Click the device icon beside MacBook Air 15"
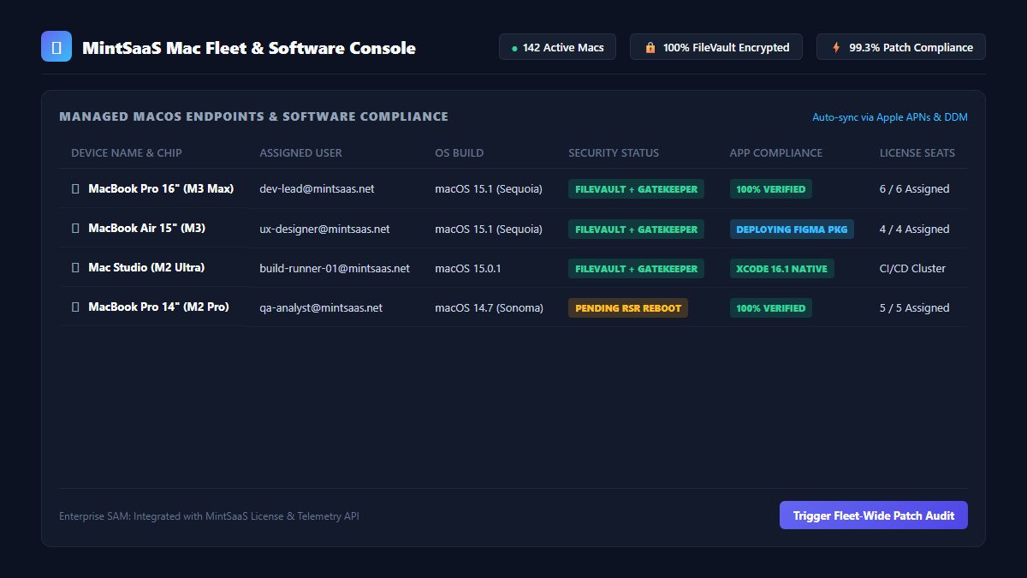 (75, 228)
